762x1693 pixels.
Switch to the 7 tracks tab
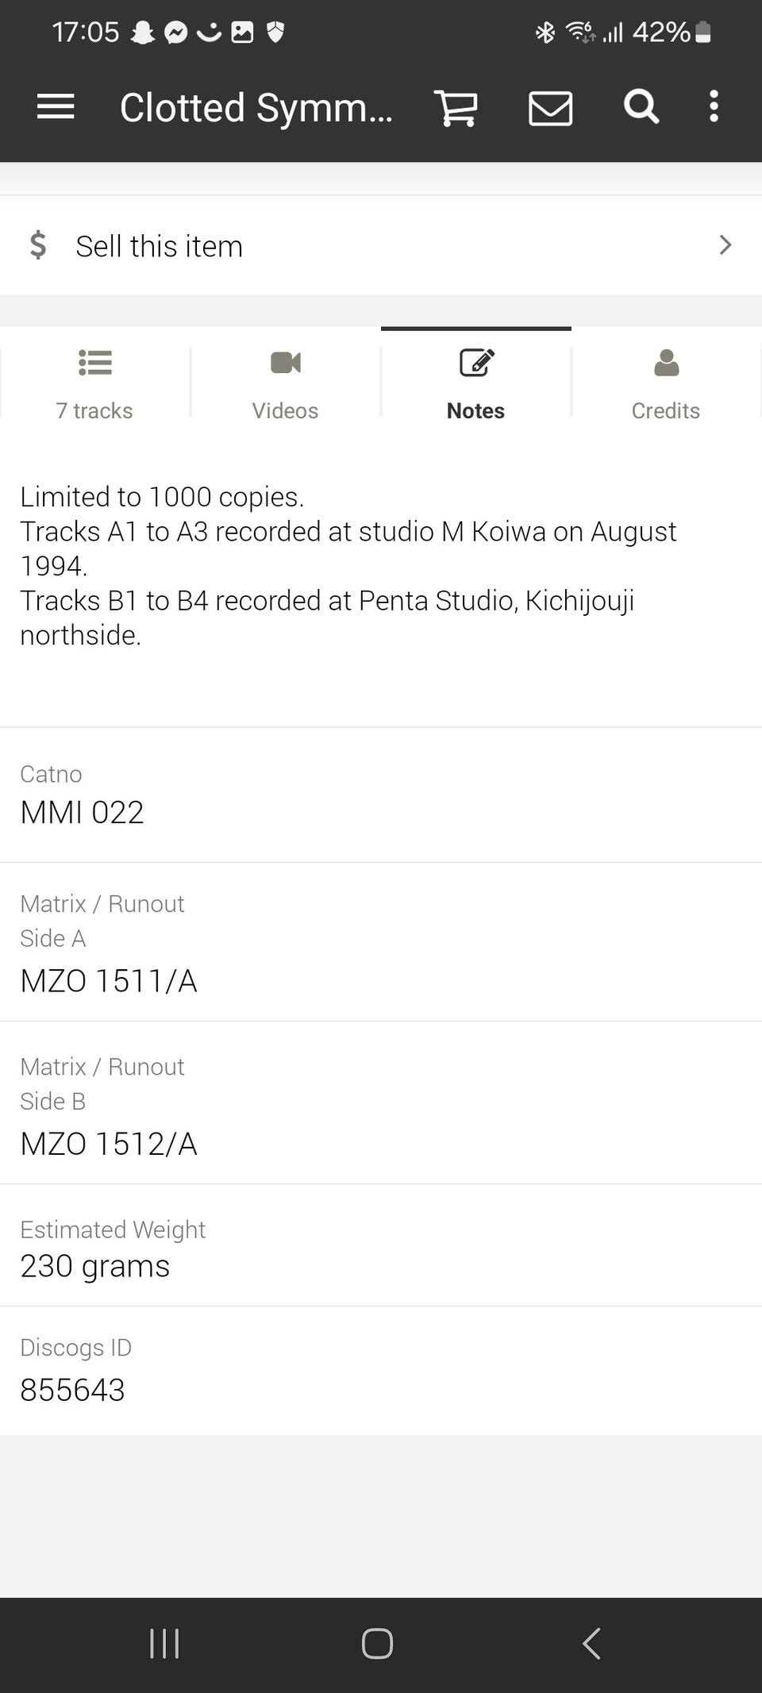(94, 383)
